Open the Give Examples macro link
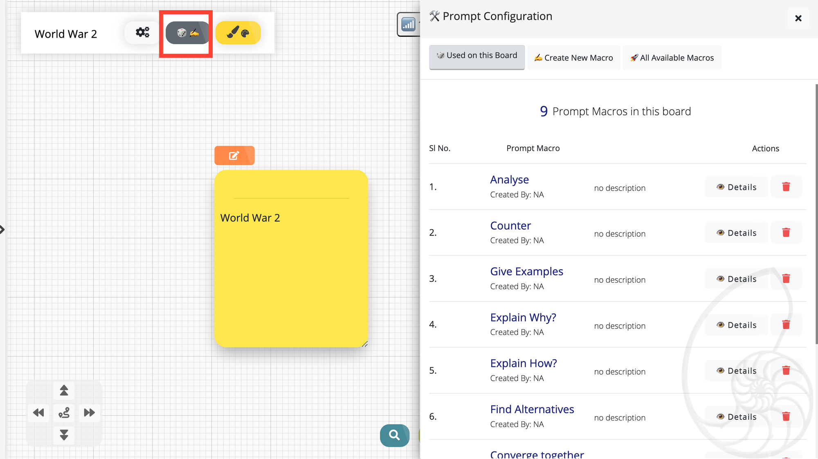The height and width of the screenshot is (459, 818). click(x=527, y=271)
